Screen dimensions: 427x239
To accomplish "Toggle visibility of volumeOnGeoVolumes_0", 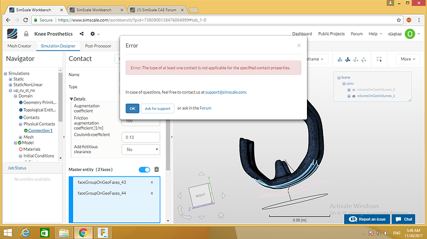I will [x=354, y=90].
